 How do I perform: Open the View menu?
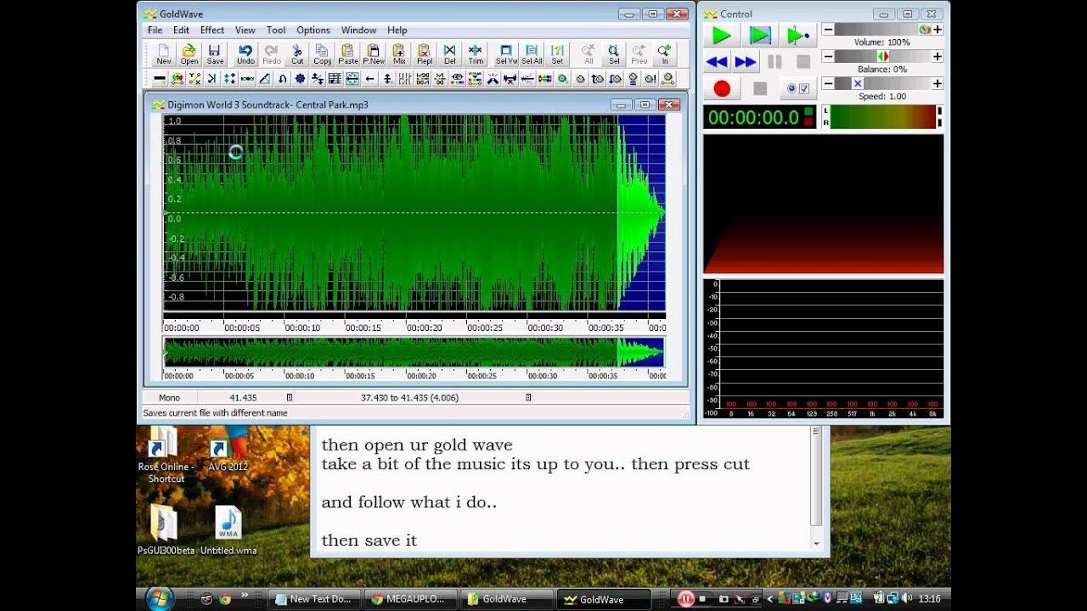click(245, 30)
